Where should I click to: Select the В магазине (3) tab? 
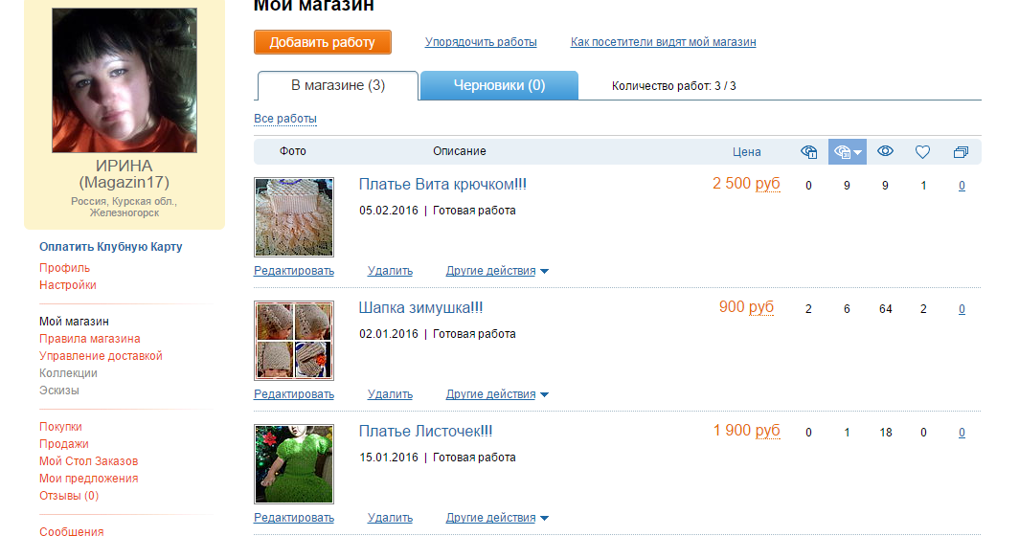pos(338,85)
